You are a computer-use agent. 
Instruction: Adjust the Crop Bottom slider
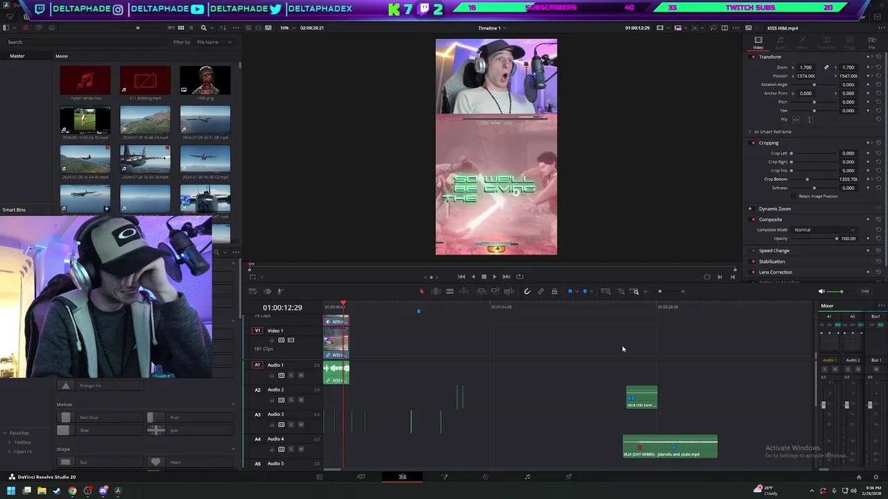pos(807,179)
